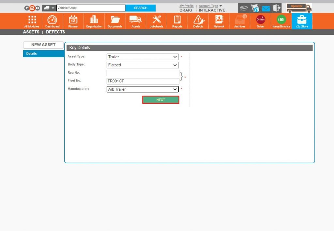Open the r2c Store briefcase icon

click(302, 21)
